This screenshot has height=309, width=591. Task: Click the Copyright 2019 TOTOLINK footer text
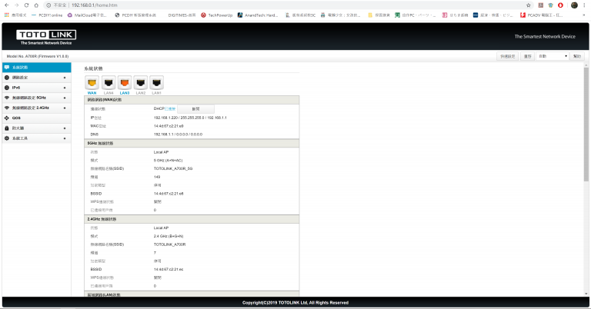click(x=295, y=303)
